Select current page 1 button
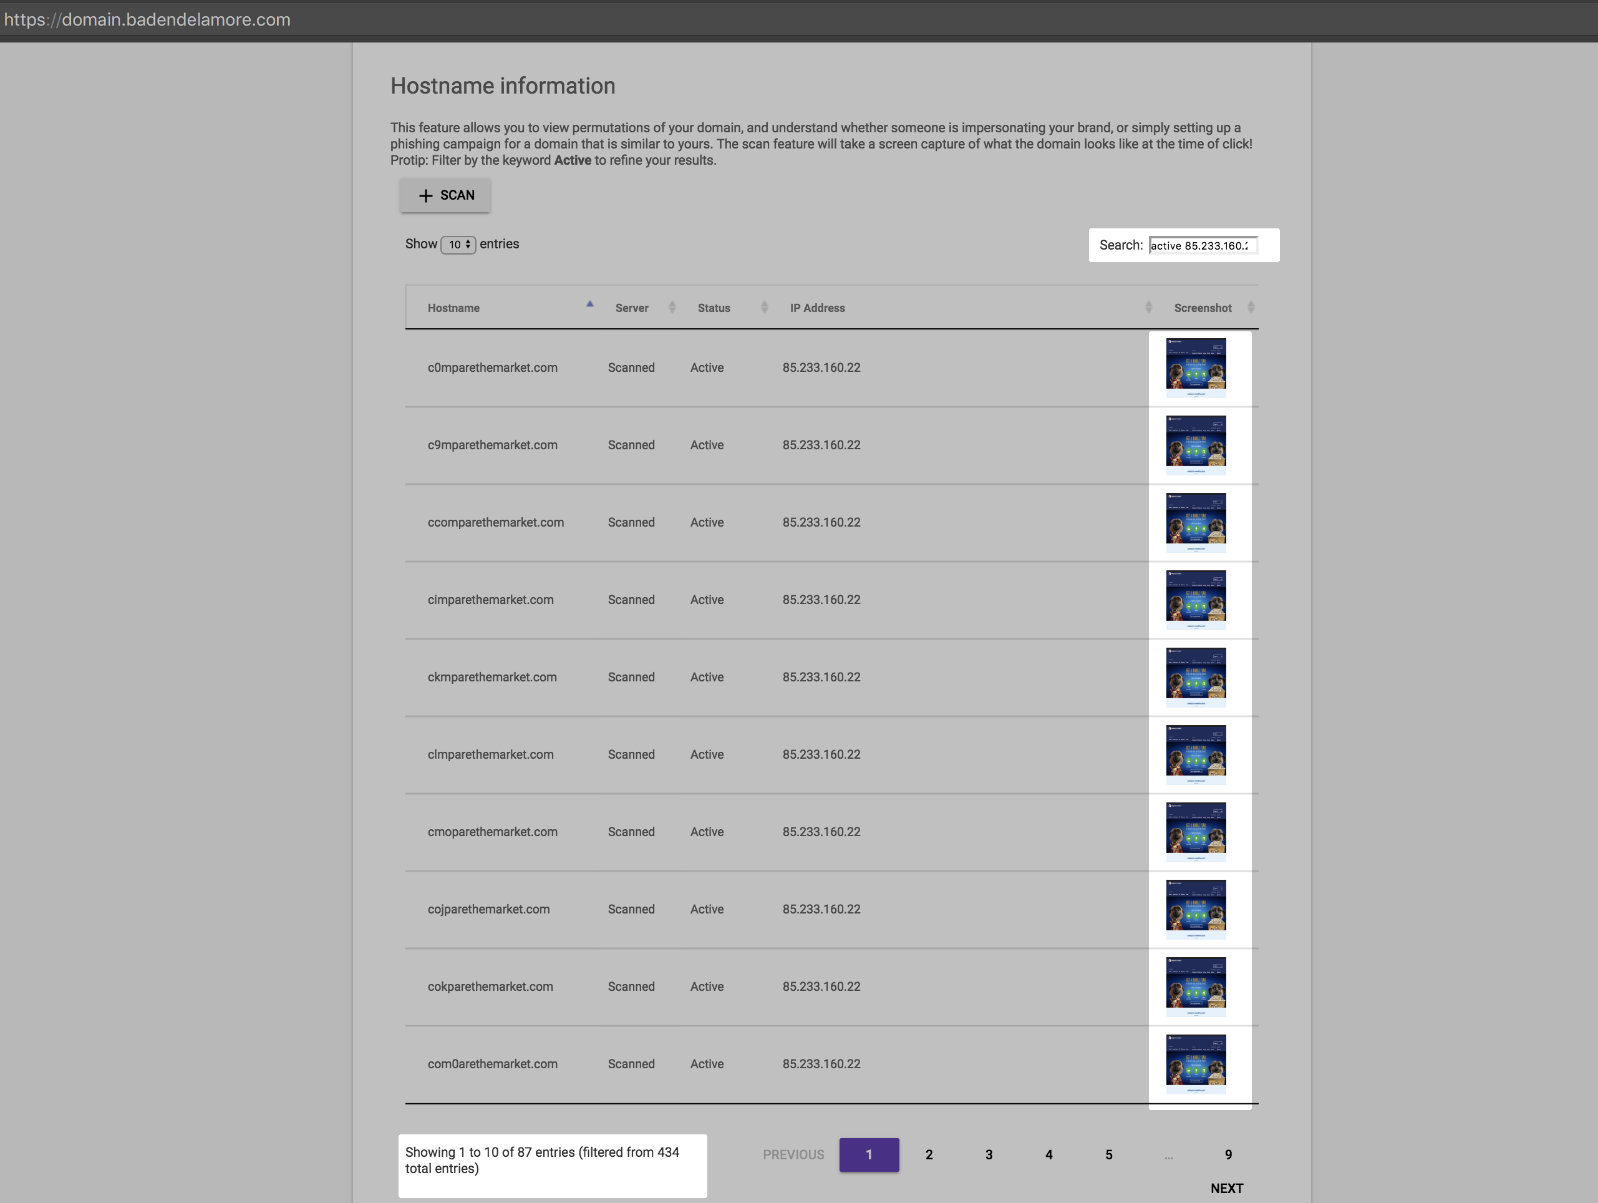This screenshot has height=1203, width=1598. pyautogui.click(x=869, y=1154)
